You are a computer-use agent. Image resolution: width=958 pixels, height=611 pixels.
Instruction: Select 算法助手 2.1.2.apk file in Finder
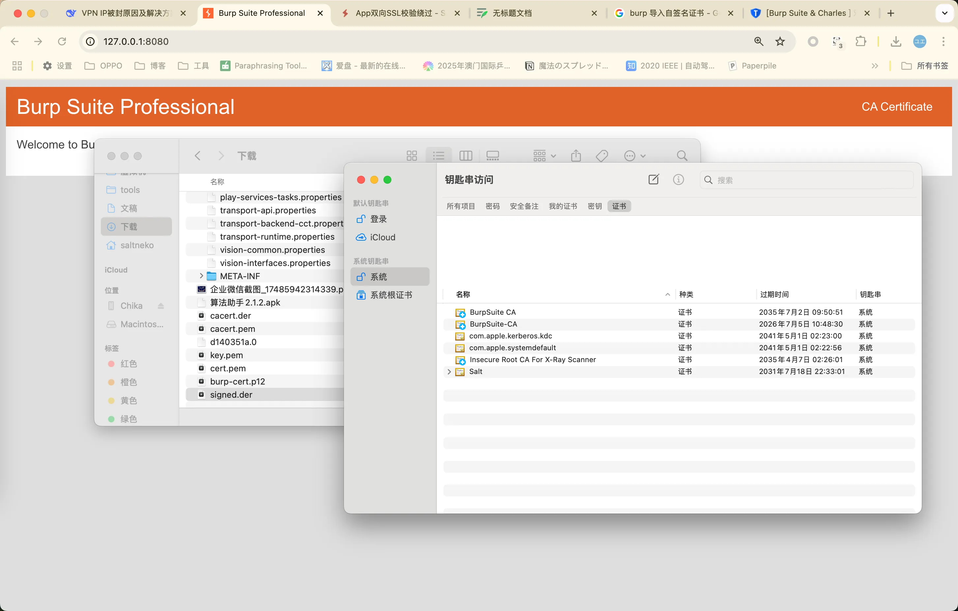tap(265, 303)
